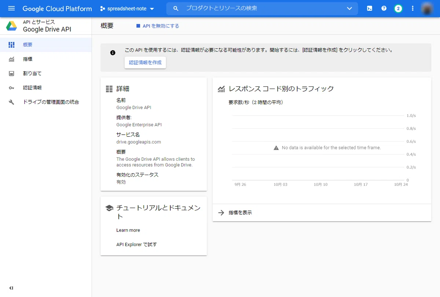The width and height of the screenshot is (440, 297).
Task: Open the Learn more link
Action: pyautogui.click(x=128, y=230)
